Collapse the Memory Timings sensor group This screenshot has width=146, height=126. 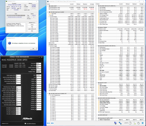pyautogui.click(x=97, y=27)
